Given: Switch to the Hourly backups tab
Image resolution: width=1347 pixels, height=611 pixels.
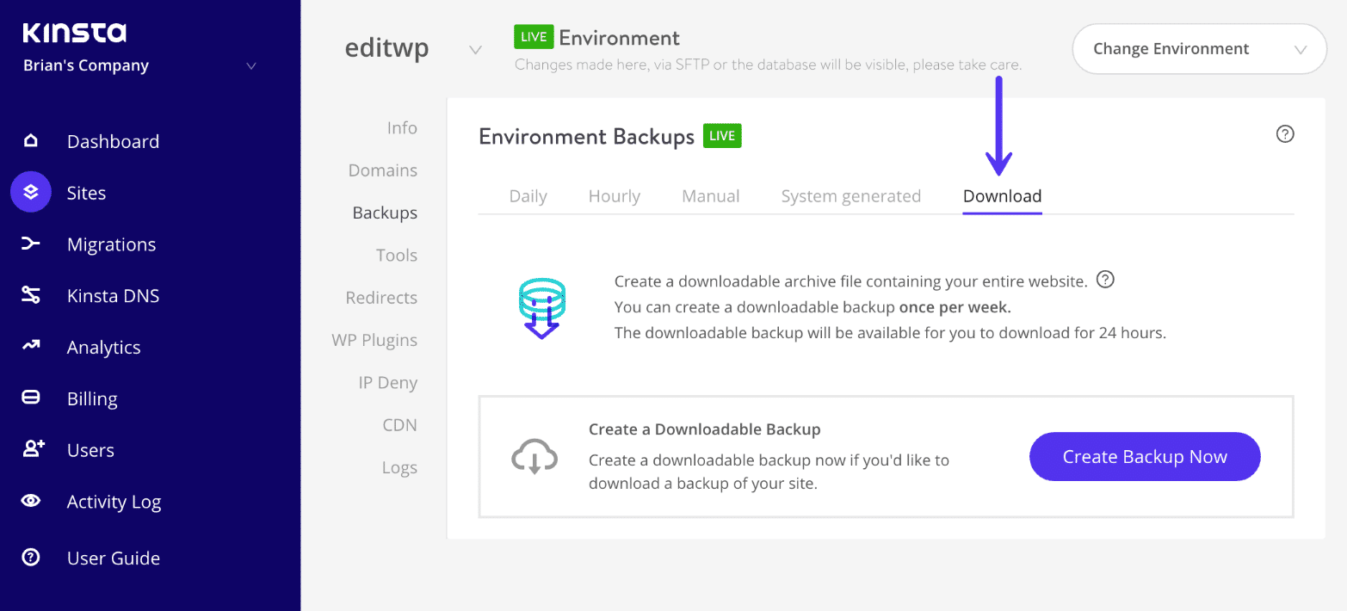Looking at the screenshot, I should pos(614,195).
